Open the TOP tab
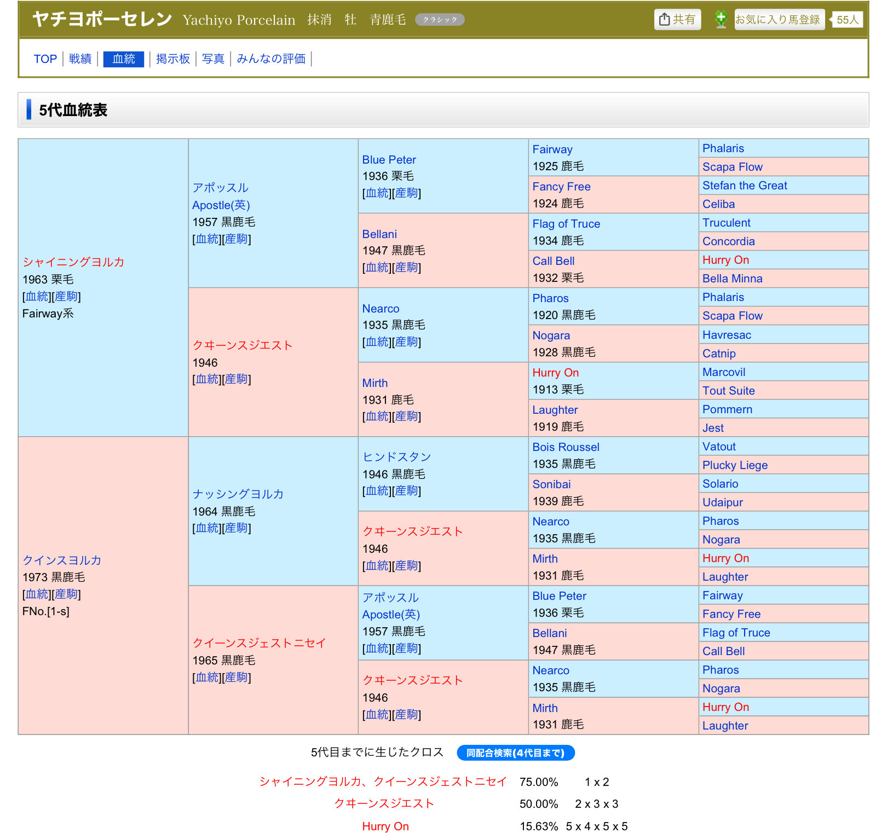Screen dimensions: 887x839 (x=45, y=59)
